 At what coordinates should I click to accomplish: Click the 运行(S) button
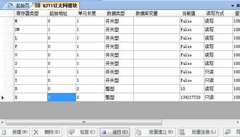point(115,132)
